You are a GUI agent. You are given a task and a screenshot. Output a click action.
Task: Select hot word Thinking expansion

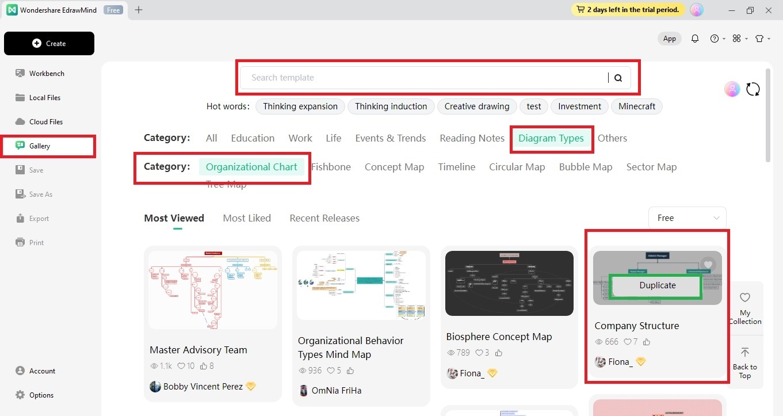(x=300, y=106)
